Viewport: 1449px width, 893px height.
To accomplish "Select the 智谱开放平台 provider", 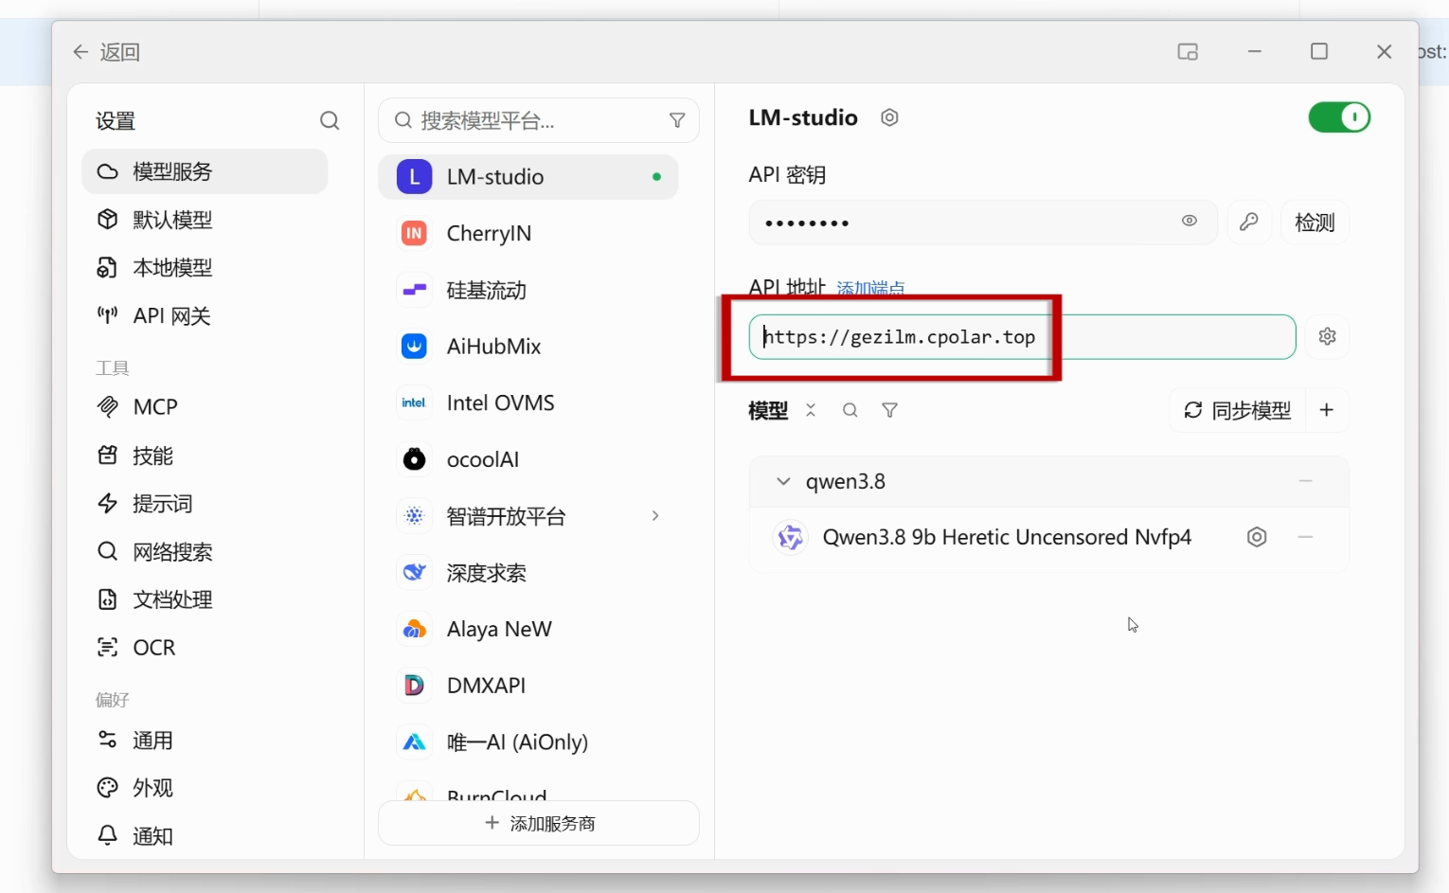I will pos(528,516).
